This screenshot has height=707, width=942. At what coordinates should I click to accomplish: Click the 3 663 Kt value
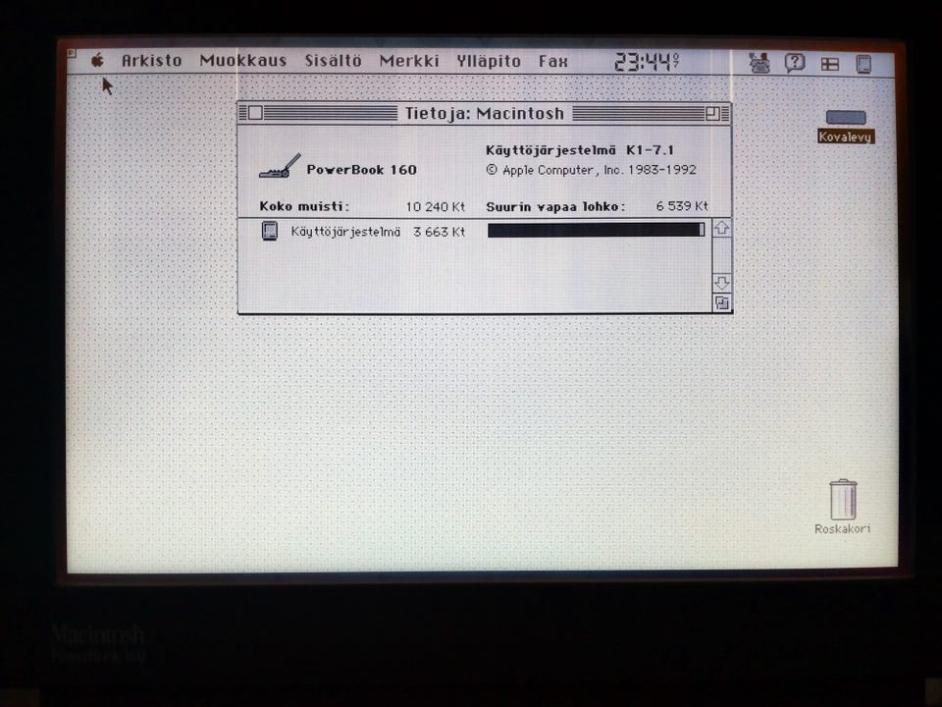(x=440, y=232)
